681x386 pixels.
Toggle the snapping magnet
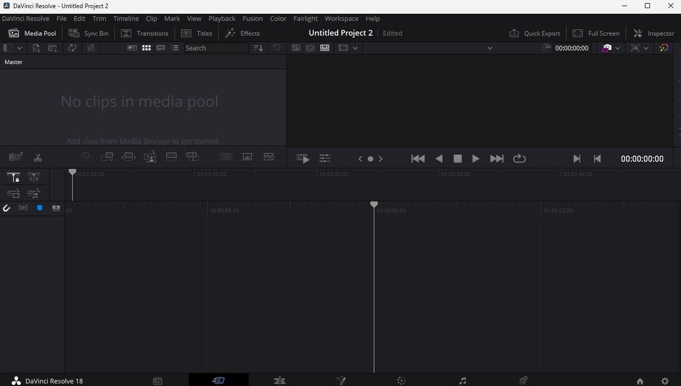pyautogui.click(x=7, y=207)
